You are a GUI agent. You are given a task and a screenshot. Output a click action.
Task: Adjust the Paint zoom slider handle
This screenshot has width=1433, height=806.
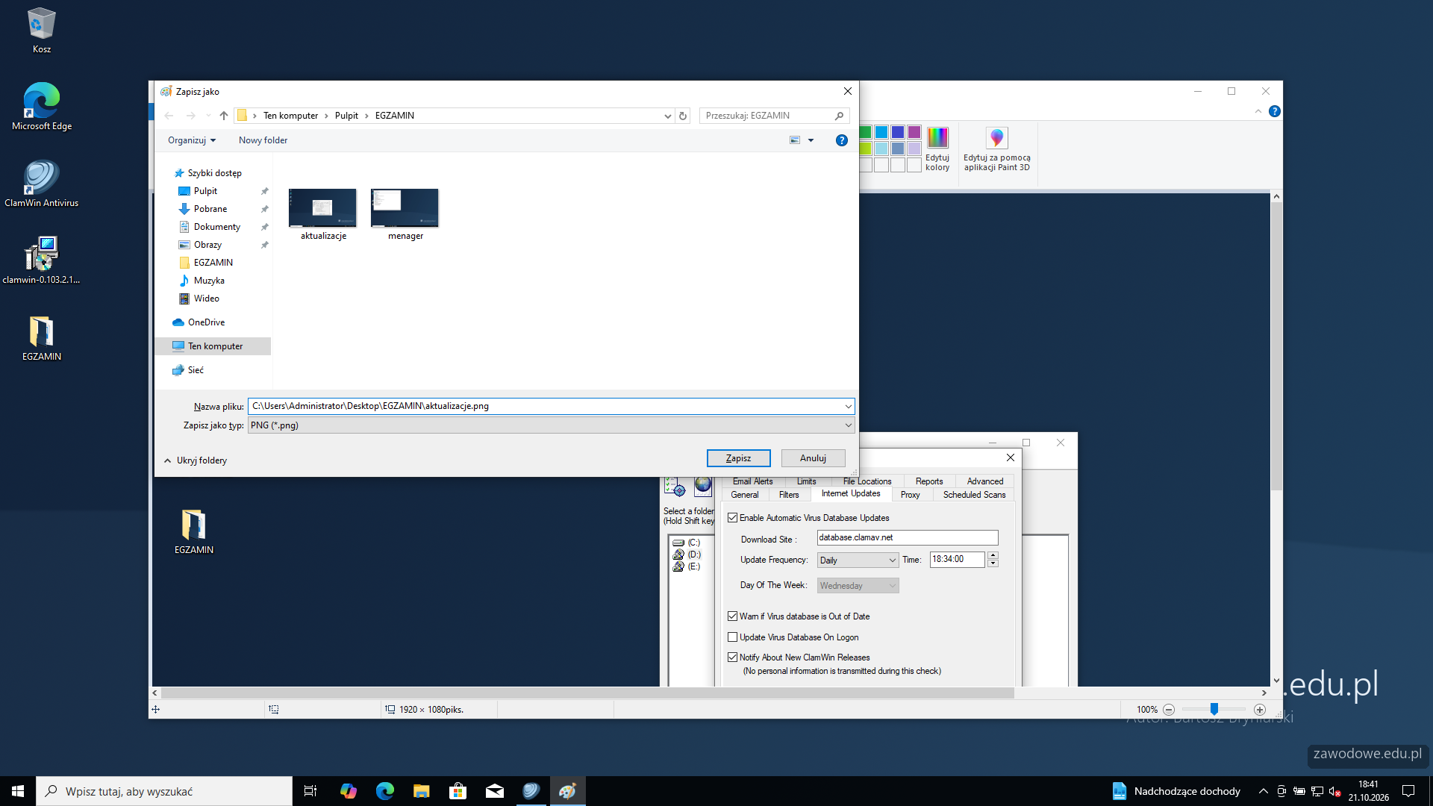click(1214, 709)
